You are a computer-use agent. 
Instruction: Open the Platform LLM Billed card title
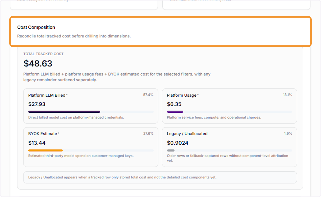point(47,95)
